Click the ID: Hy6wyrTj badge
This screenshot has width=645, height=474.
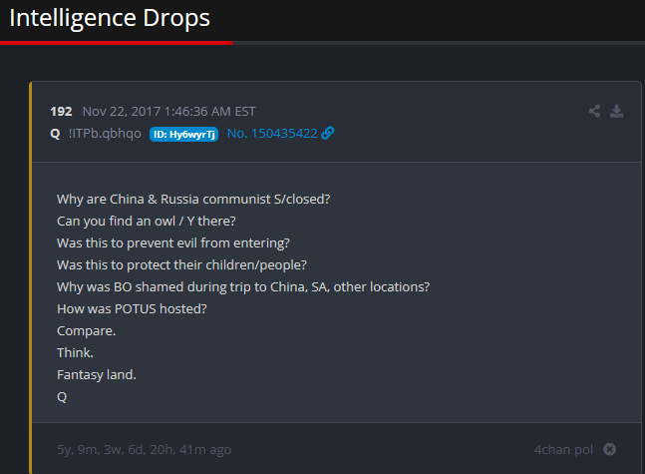(183, 134)
